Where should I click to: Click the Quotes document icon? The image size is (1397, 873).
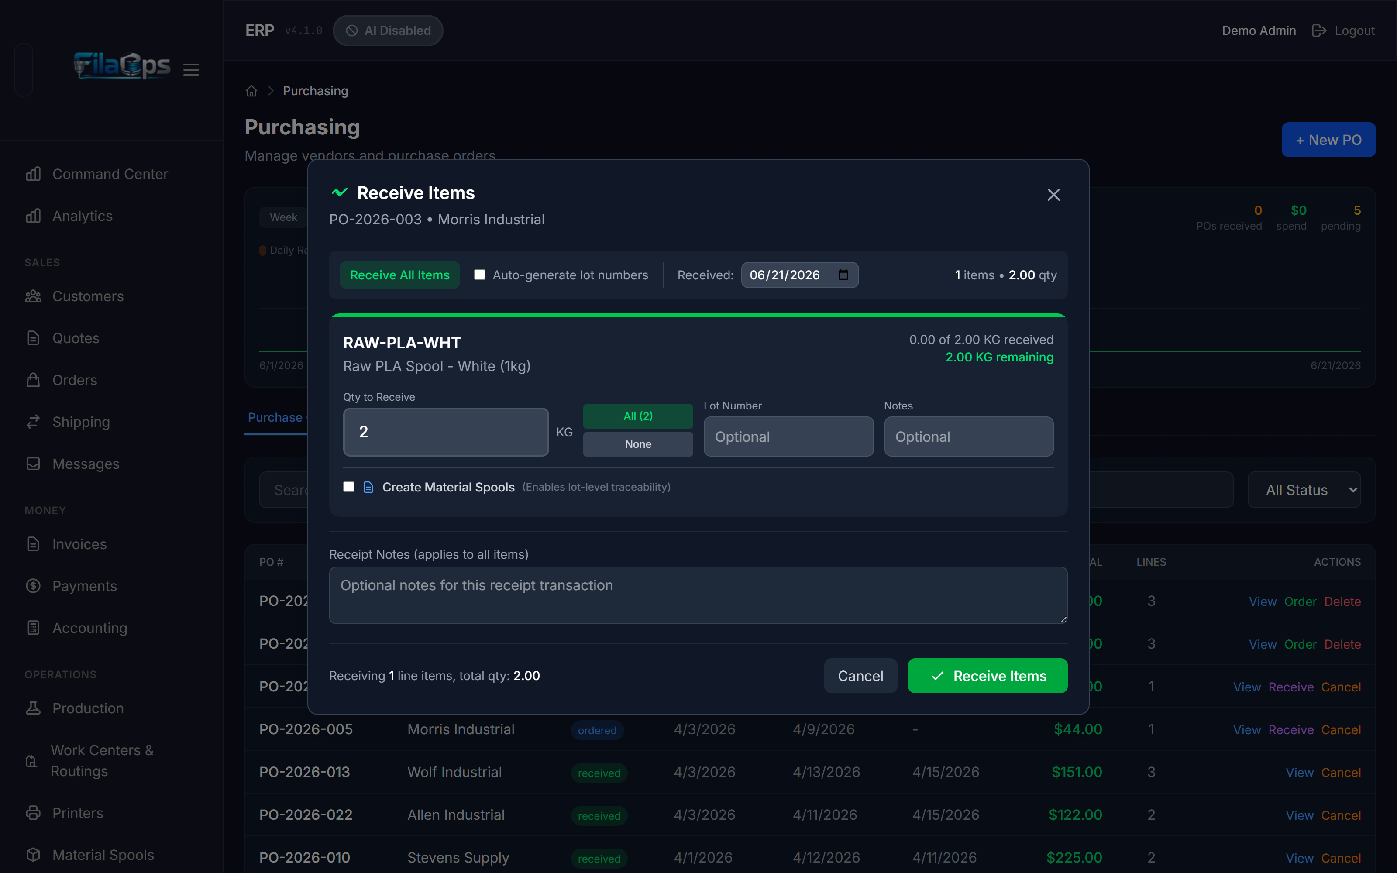(x=33, y=338)
